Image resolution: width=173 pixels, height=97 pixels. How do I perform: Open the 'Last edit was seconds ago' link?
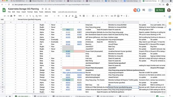[x=67, y=12]
